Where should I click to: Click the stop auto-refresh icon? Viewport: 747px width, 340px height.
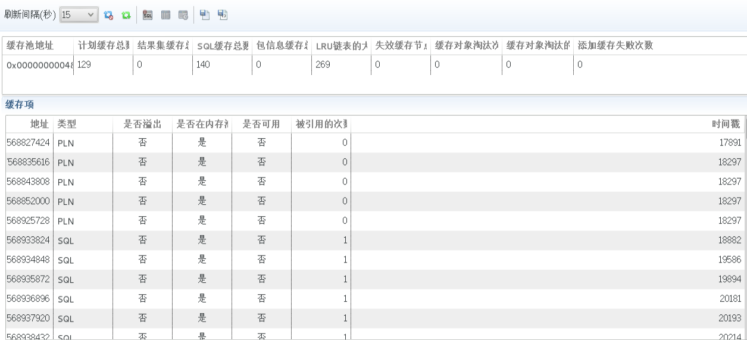[x=108, y=15]
